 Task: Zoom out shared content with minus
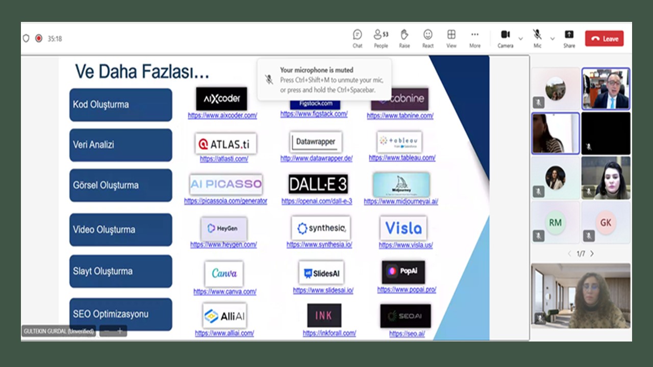point(107,331)
